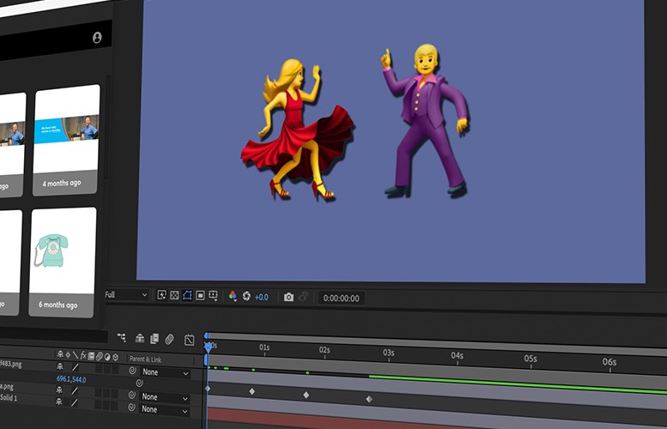Take a snapshot with the camera icon
The width and height of the screenshot is (667, 429).
pos(288,297)
